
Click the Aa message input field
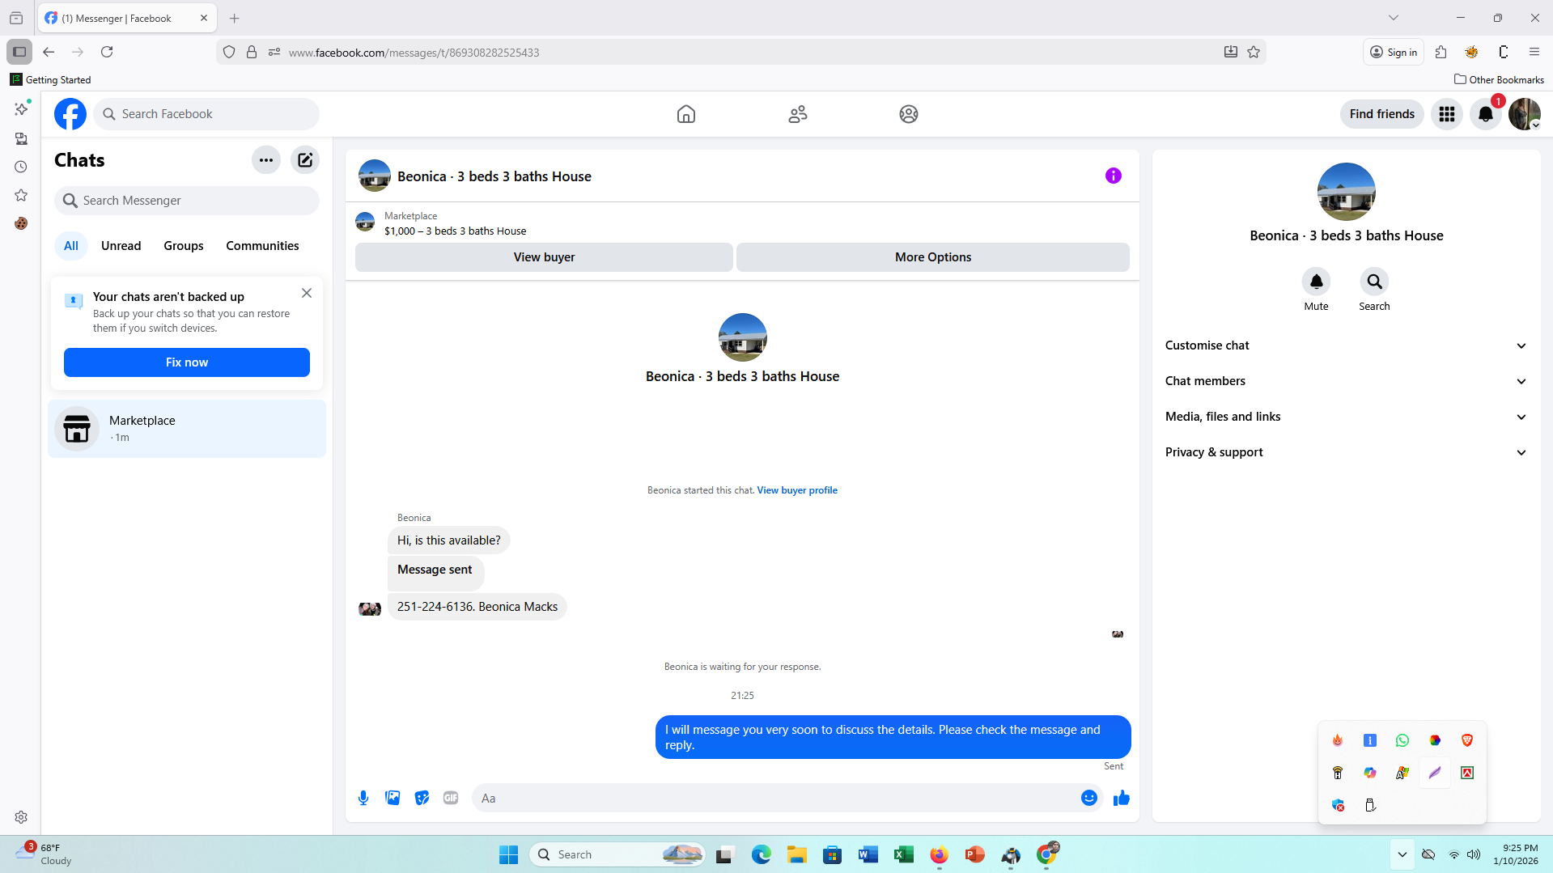[x=777, y=798]
